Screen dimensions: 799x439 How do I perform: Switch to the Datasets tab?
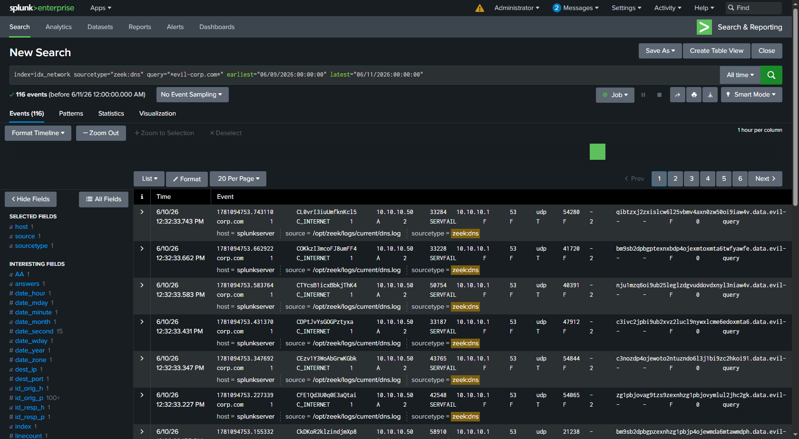pyautogui.click(x=100, y=27)
